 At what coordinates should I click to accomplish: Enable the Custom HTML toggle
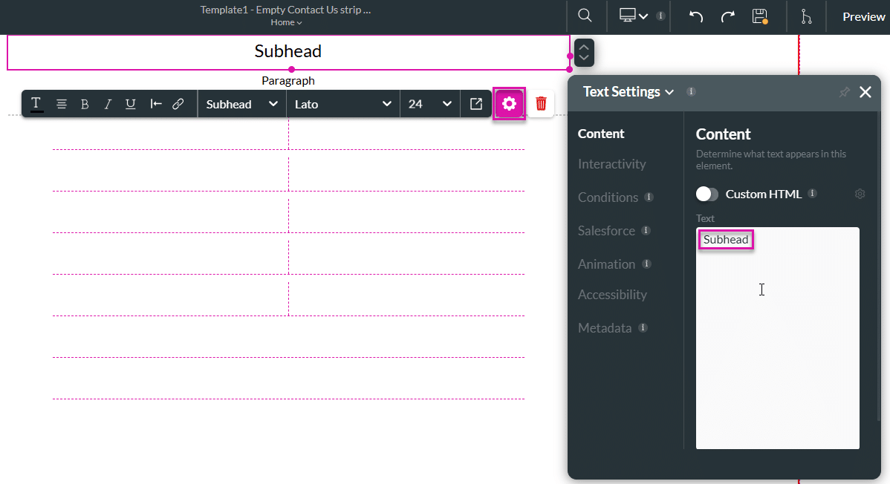[707, 194]
